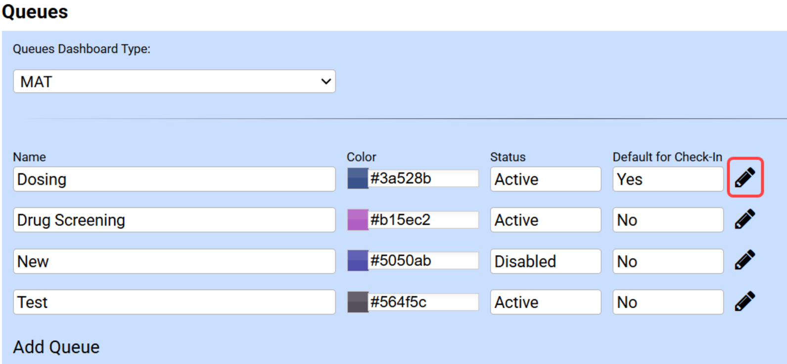Edit the Dosing queue with pencil icon
The width and height of the screenshot is (787, 364).
coord(744,178)
